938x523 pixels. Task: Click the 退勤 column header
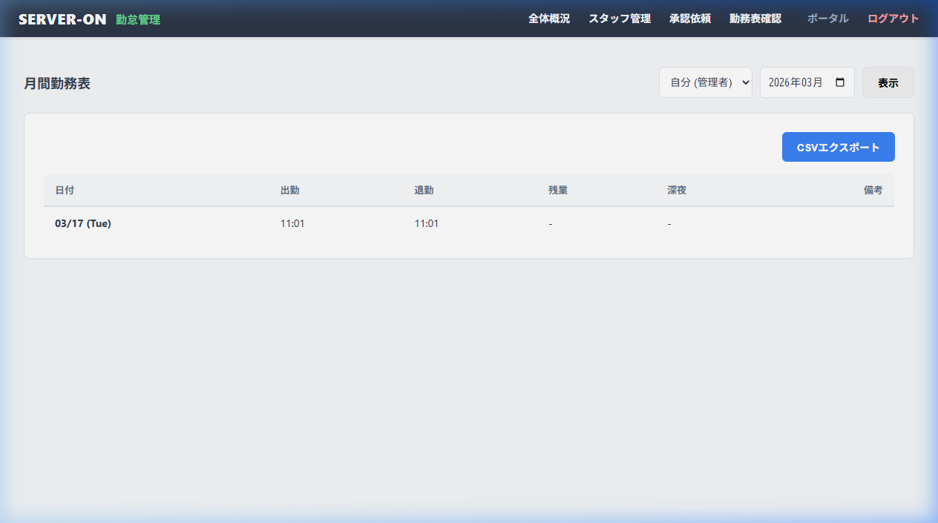pos(424,191)
